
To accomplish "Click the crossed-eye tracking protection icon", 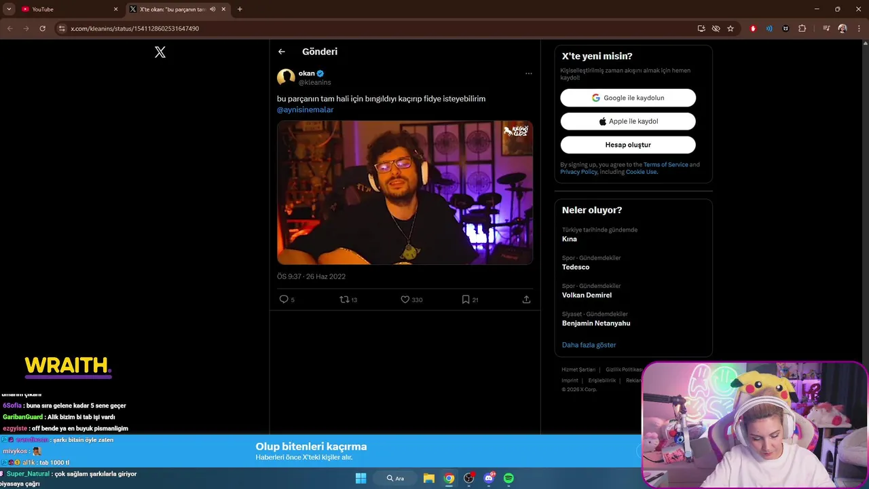I will (716, 29).
